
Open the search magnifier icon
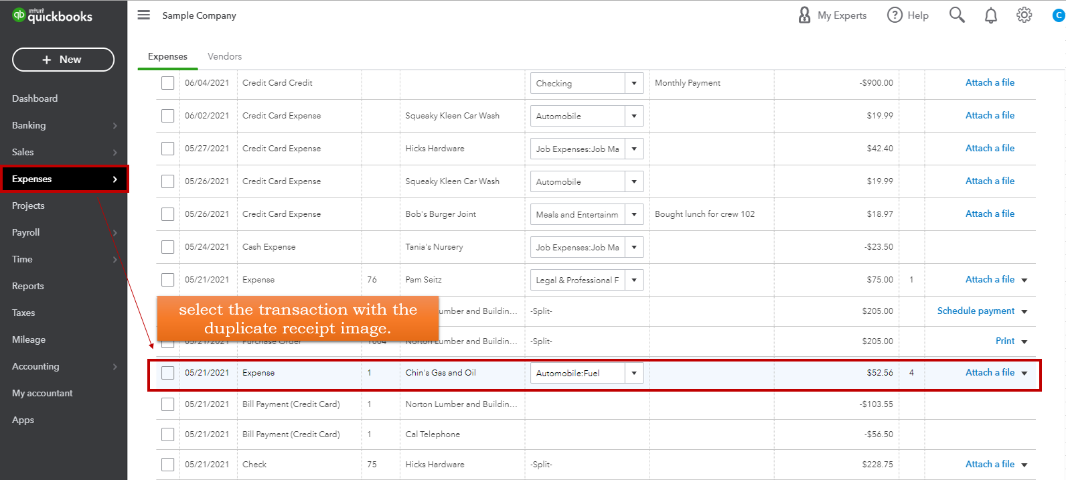click(957, 15)
